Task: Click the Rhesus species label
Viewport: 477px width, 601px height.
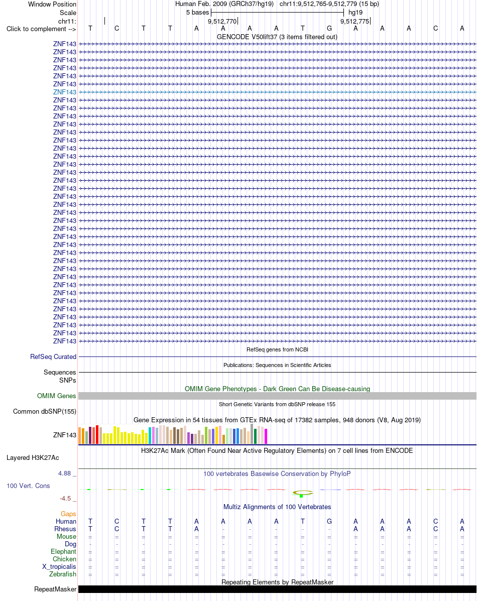Action: [65, 529]
